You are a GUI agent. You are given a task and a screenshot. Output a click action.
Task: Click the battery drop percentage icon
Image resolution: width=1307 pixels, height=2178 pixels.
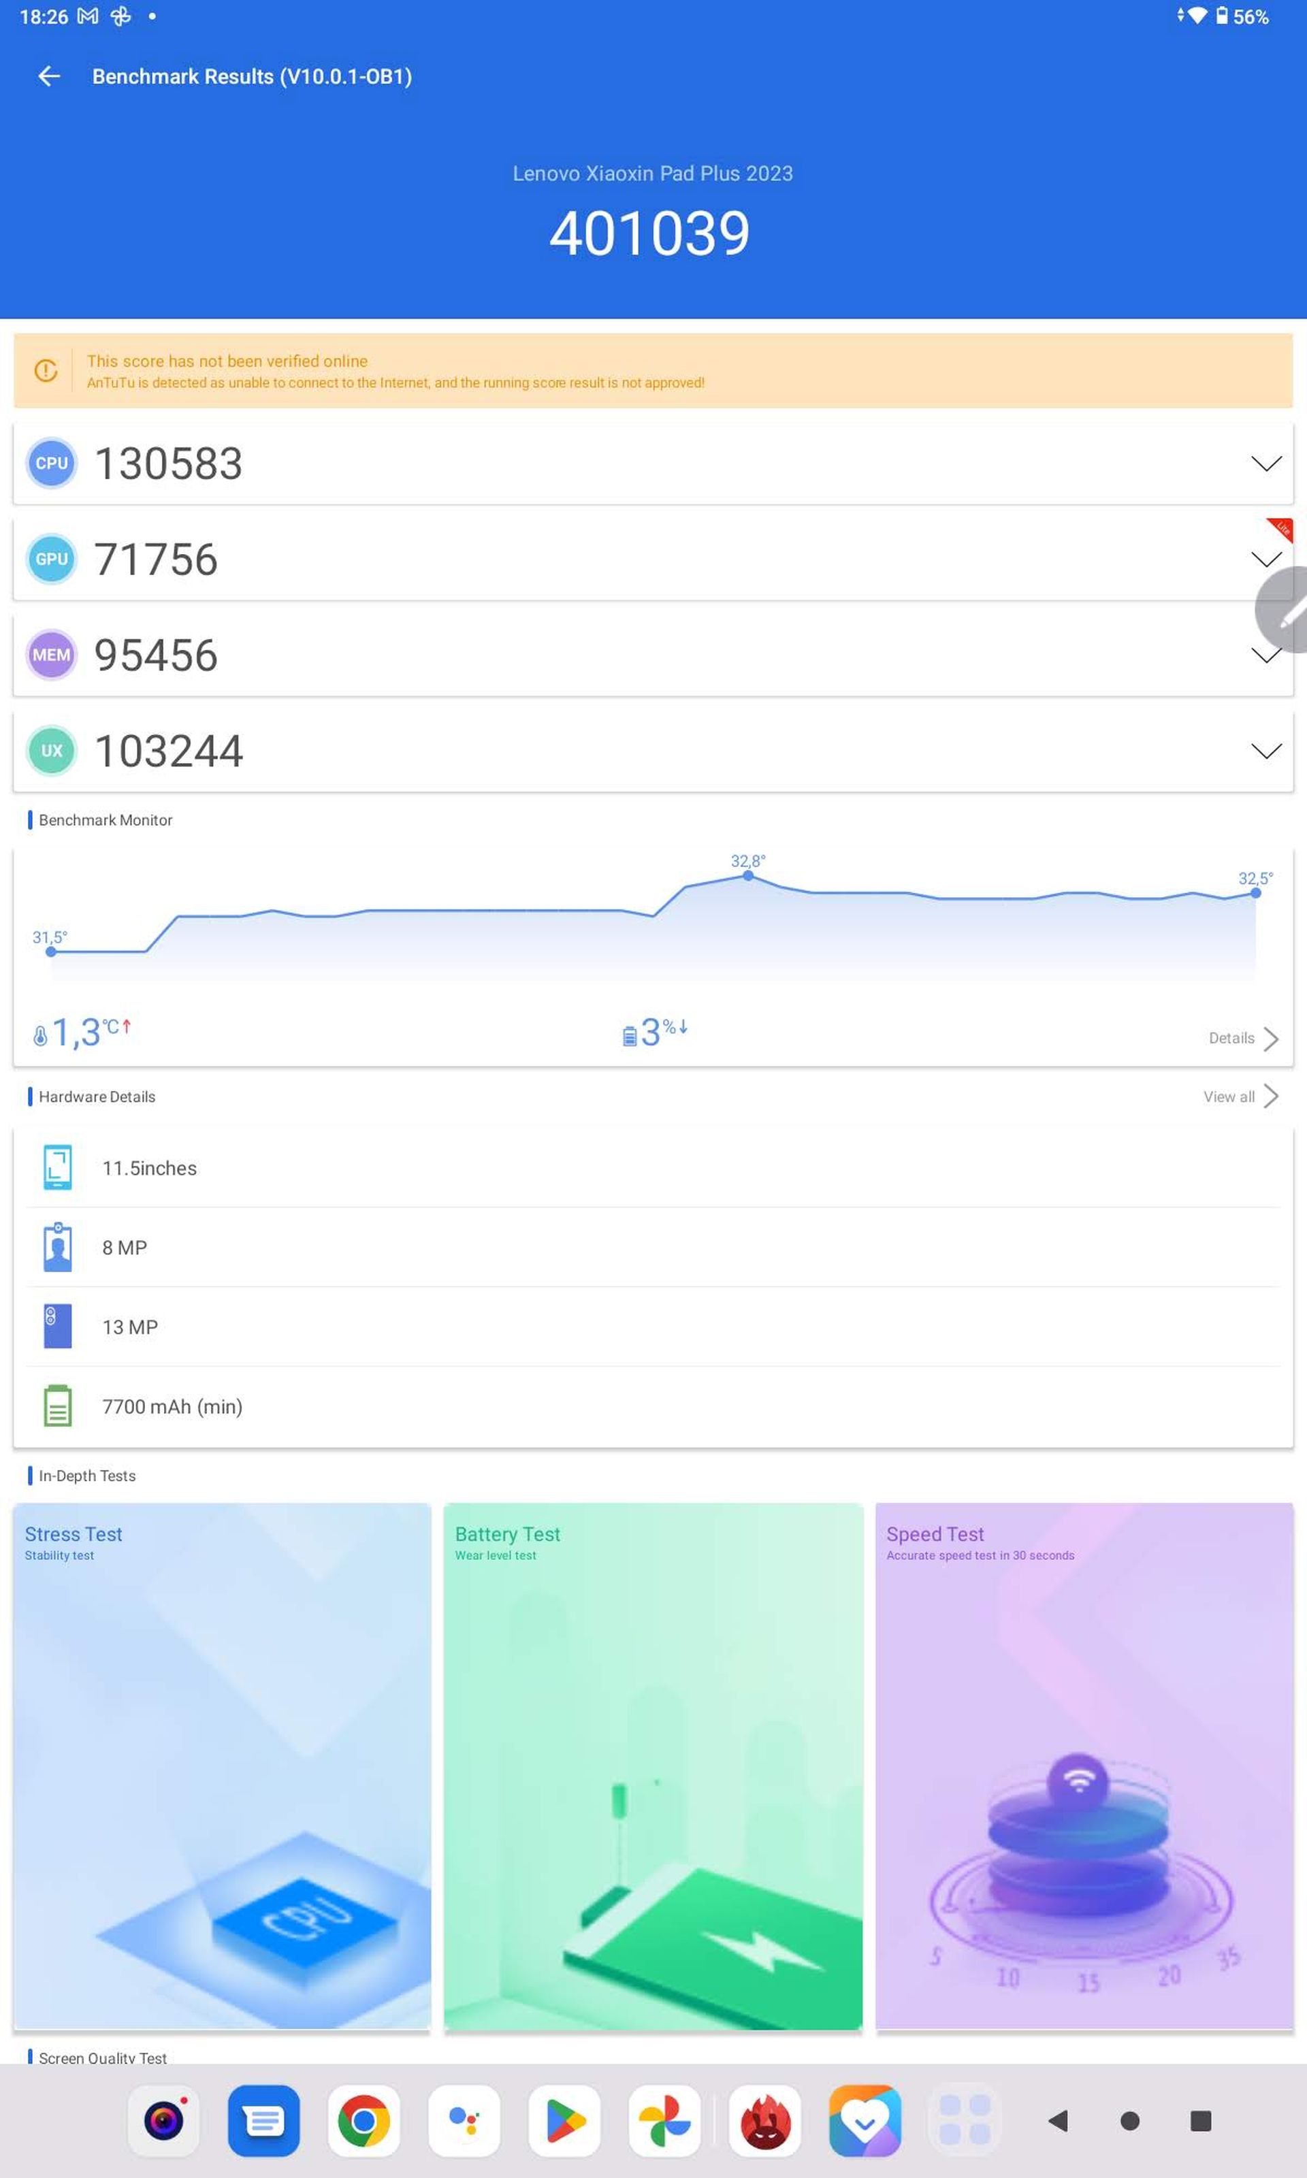(629, 1036)
